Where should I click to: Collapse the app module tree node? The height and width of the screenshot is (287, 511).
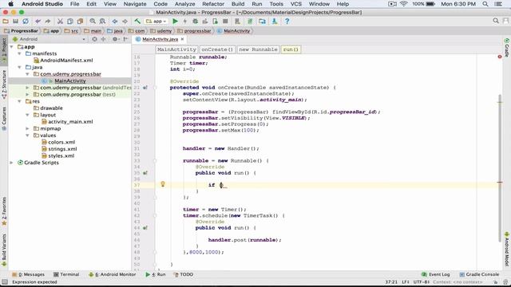[x=12, y=47]
